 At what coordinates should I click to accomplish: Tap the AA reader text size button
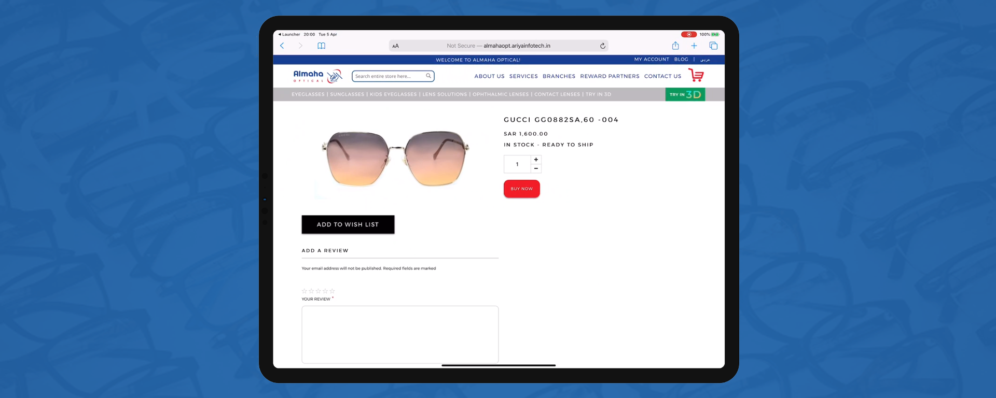tap(395, 46)
